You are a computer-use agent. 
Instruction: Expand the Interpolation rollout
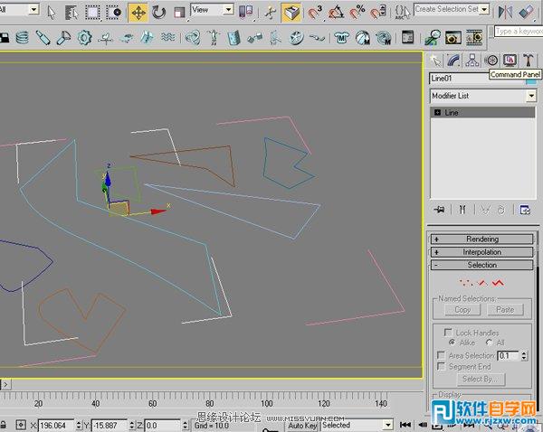(481, 252)
